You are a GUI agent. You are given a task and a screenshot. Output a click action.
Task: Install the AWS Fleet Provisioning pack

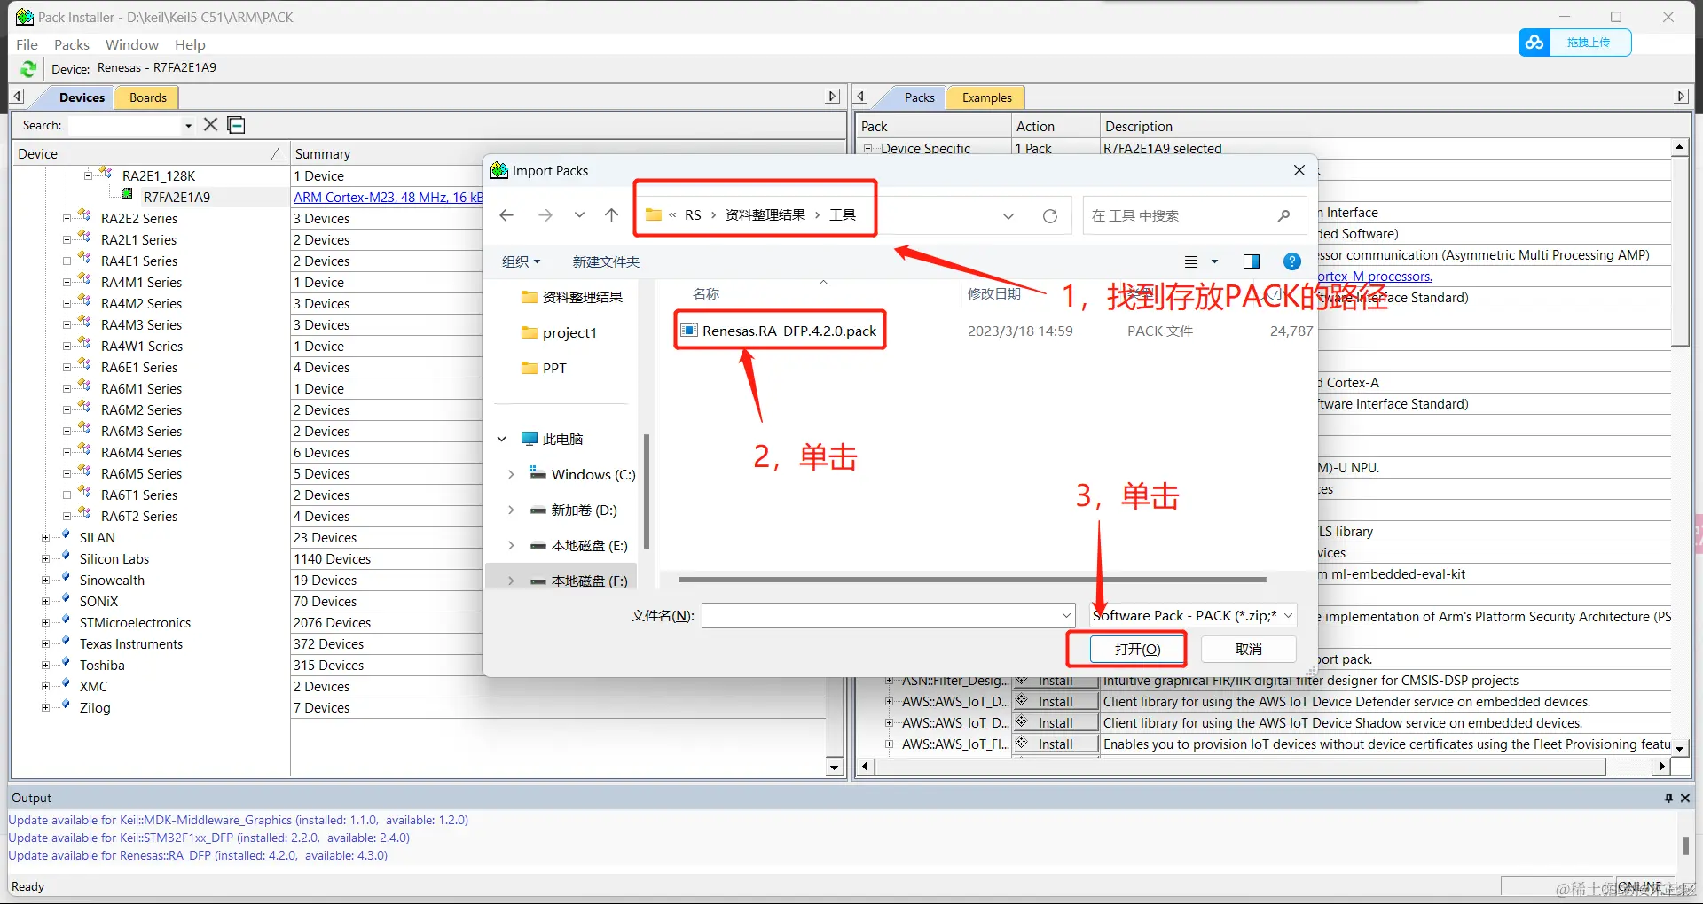pyautogui.click(x=1056, y=744)
